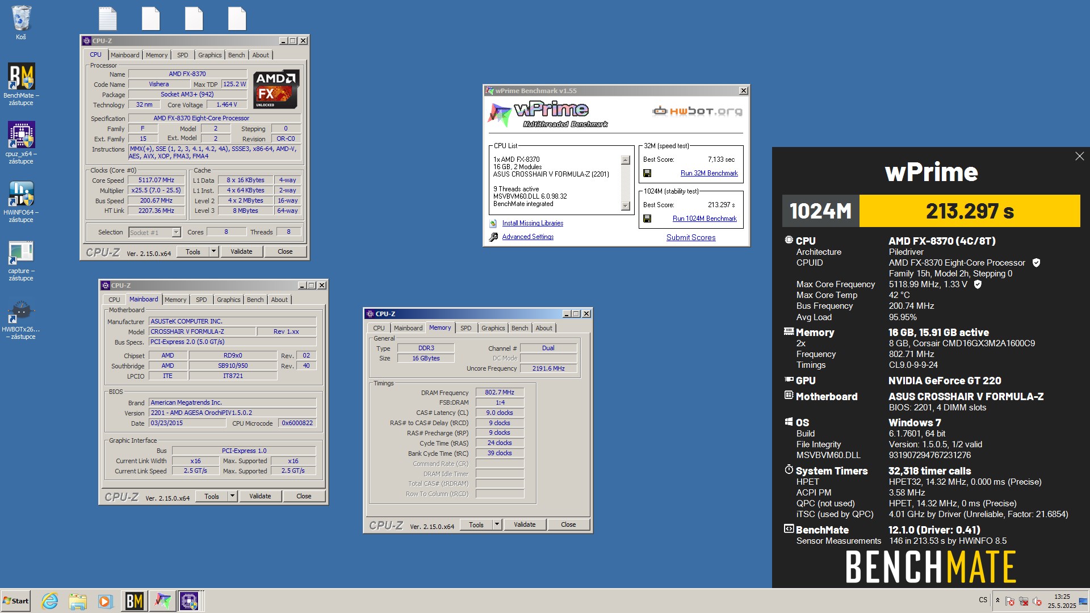
Task: Click the Uncore Frequency 2191.6 MHz value
Action: [x=548, y=368]
